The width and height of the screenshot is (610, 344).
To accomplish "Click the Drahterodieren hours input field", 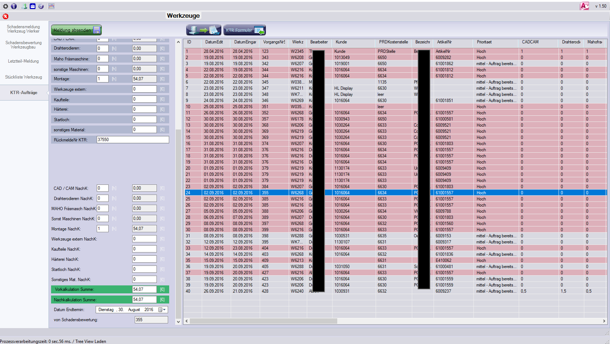I will [x=103, y=48].
